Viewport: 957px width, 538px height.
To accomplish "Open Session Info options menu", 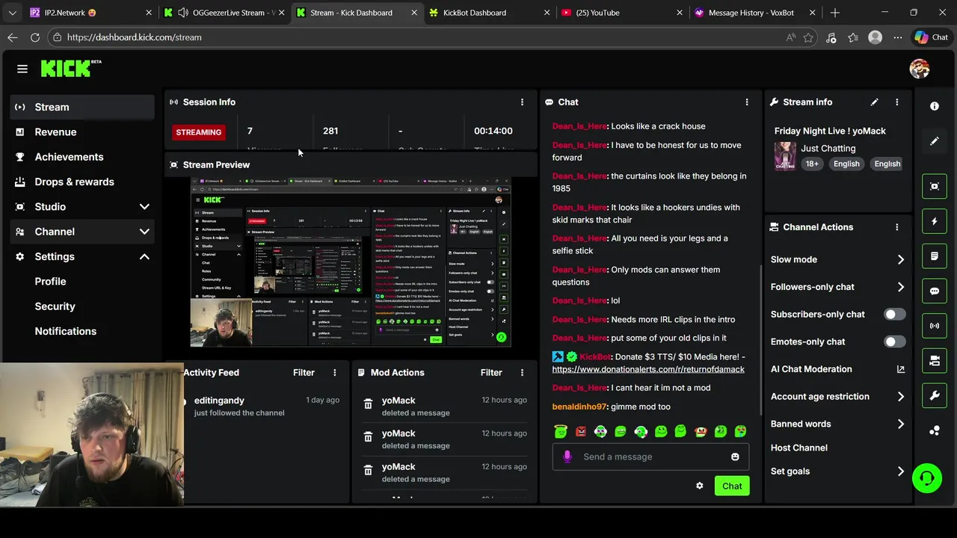I will pyautogui.click(x=522, y=102).
